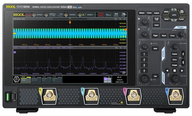Toggle vertical channel 2 key
The width and height of the screenshot is (192, 116).
[x=144, y=59]
